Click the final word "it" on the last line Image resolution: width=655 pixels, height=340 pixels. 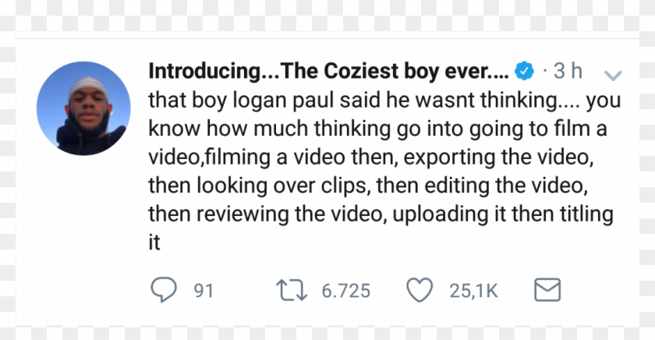(x=154, y=242)
